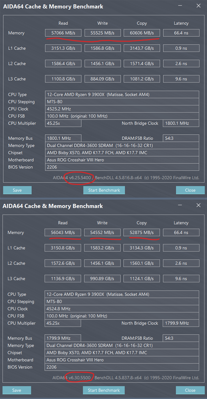
Task: Select L1 Cache Write value 1583.2 GB/s
Action: point(102,248)
